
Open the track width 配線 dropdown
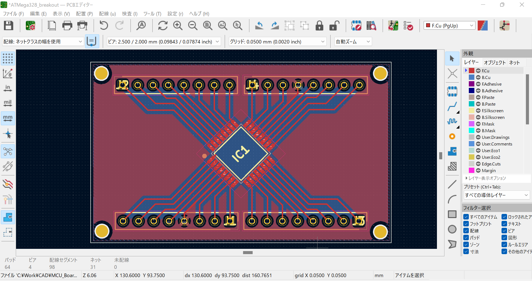tap(43, 42)
